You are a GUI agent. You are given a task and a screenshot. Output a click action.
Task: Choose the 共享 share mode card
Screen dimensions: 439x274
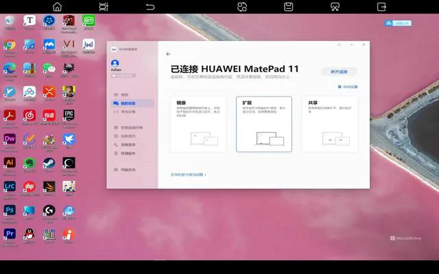(330, 124)
